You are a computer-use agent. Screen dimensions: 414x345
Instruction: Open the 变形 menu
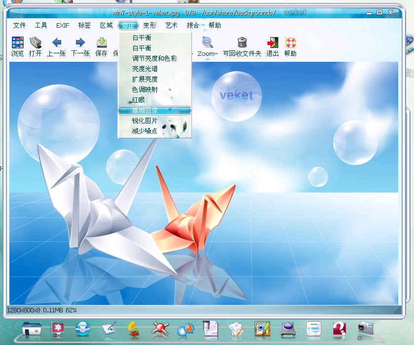(x=150, y=25)
